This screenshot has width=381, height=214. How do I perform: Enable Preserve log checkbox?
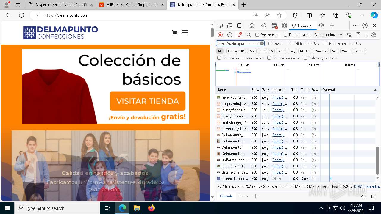point(257,35)
